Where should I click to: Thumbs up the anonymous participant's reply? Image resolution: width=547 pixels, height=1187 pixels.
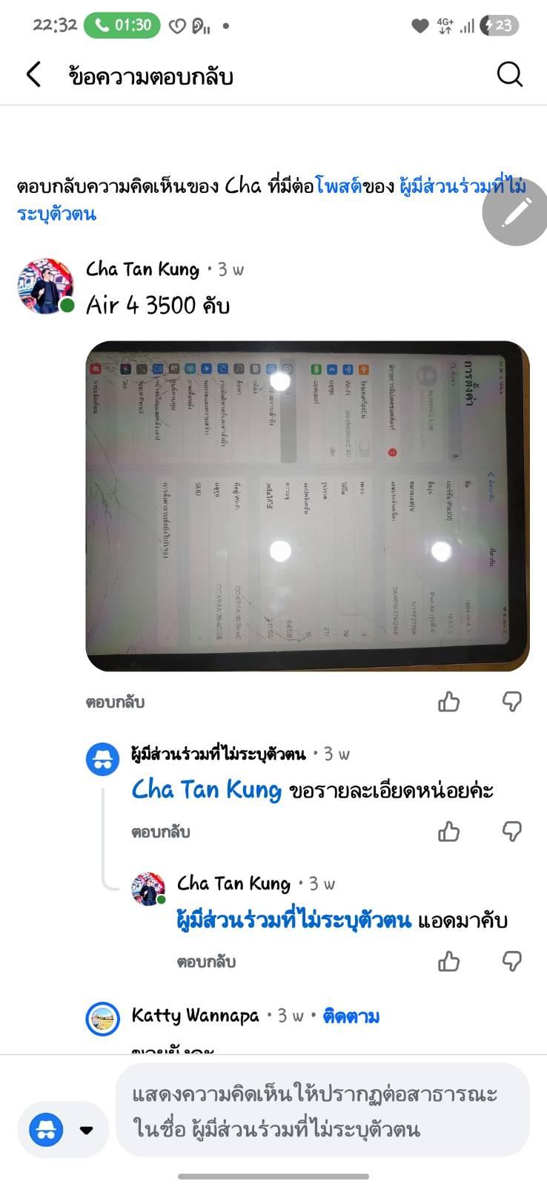click(448, 831)
